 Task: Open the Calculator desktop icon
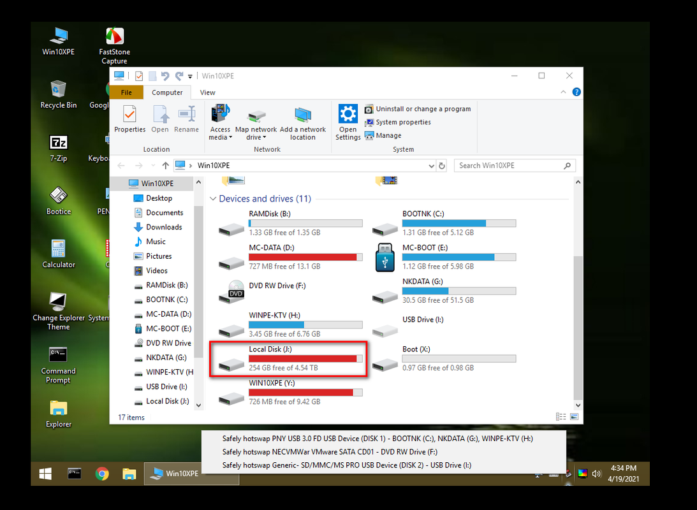(58, 254)
